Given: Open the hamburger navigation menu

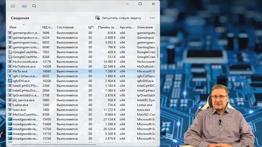Looking at the screenshot, I should point(13,6).
